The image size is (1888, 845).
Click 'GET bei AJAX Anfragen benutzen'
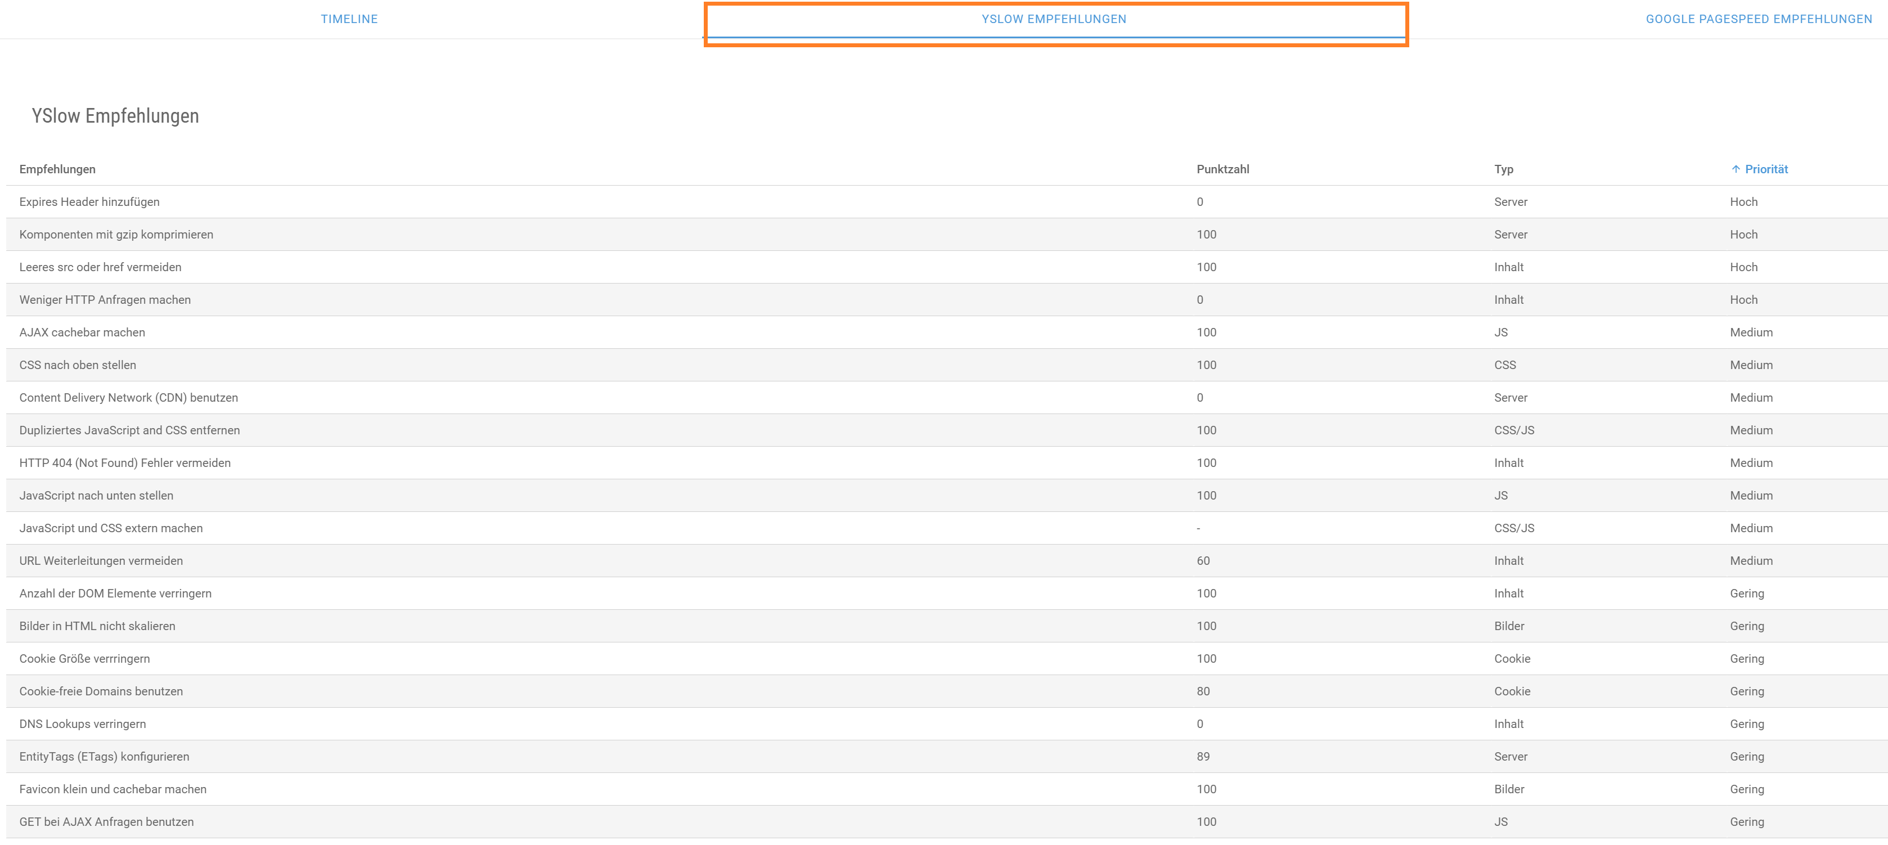106,821
